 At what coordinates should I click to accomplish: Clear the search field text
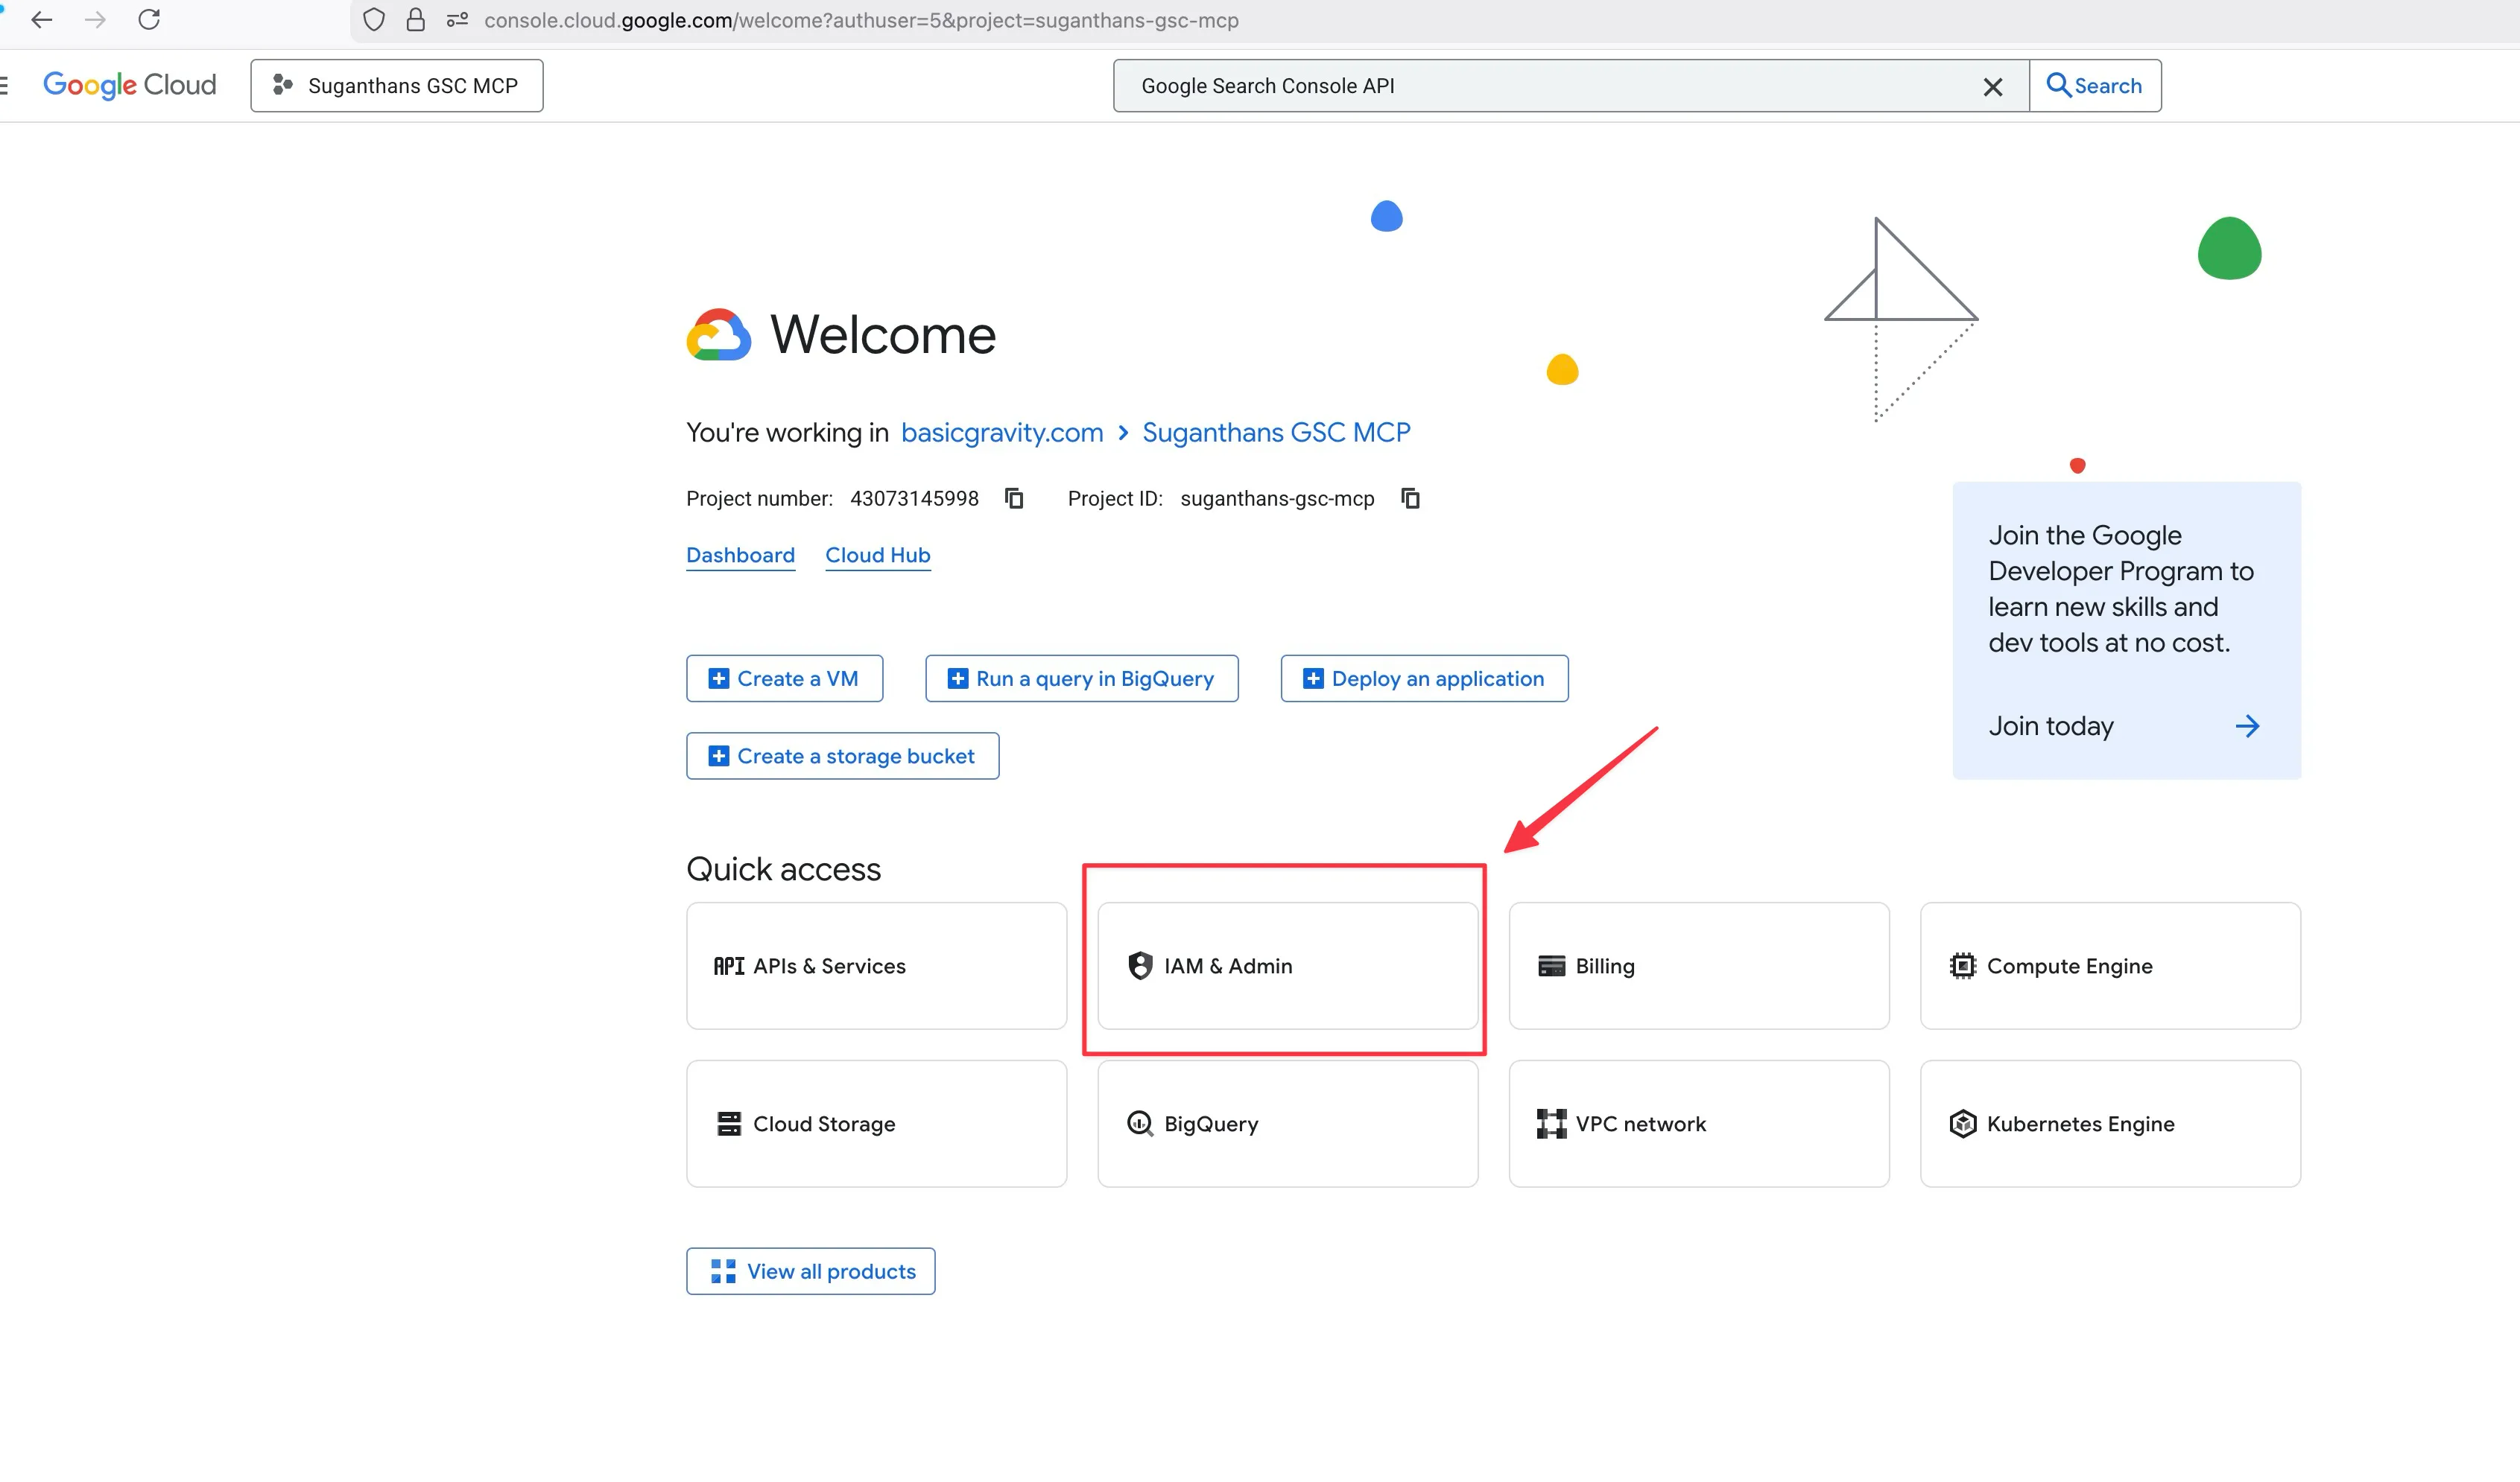click(x=1992, y=87)
